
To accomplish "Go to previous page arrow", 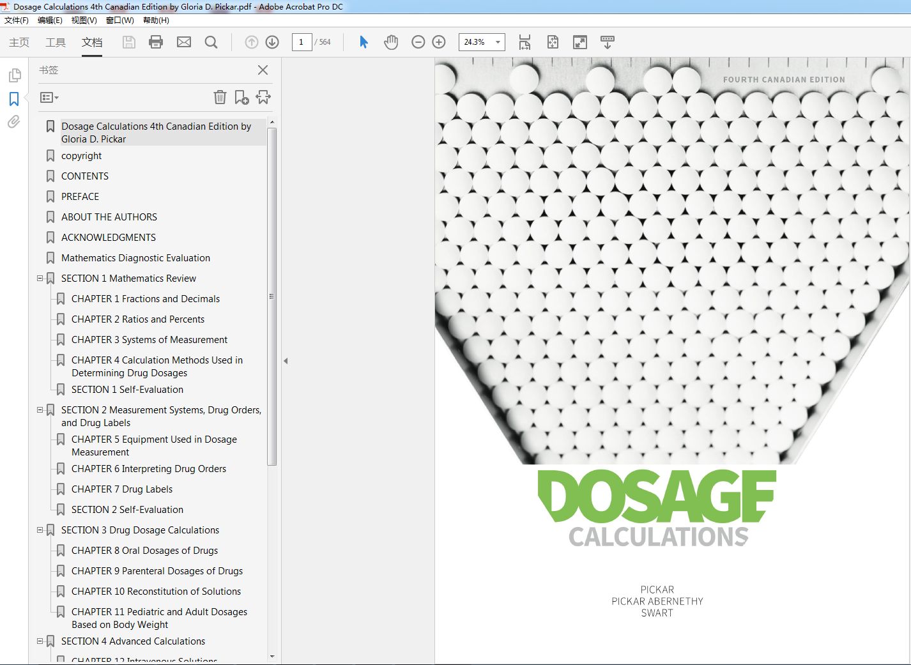I will 252,42.
